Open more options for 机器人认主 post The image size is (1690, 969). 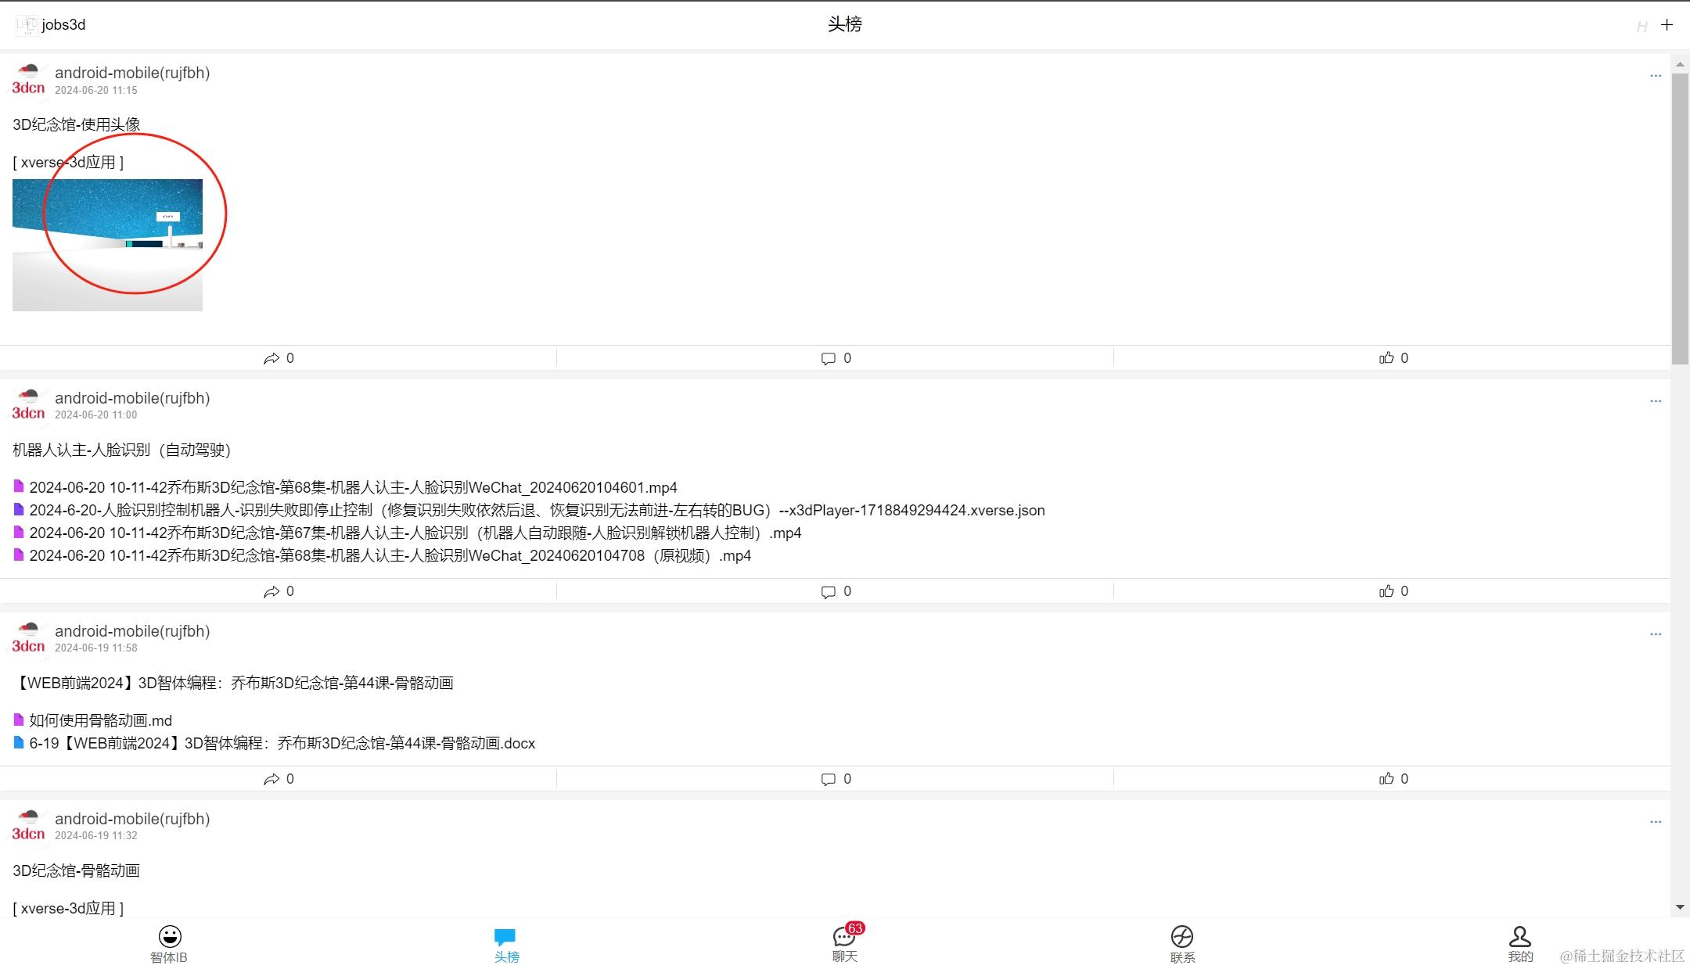pos(1655,401)
